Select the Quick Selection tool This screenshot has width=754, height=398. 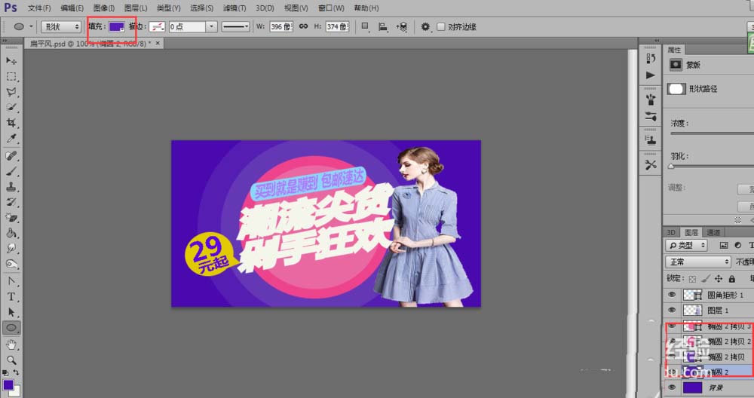tap(11, 108)
